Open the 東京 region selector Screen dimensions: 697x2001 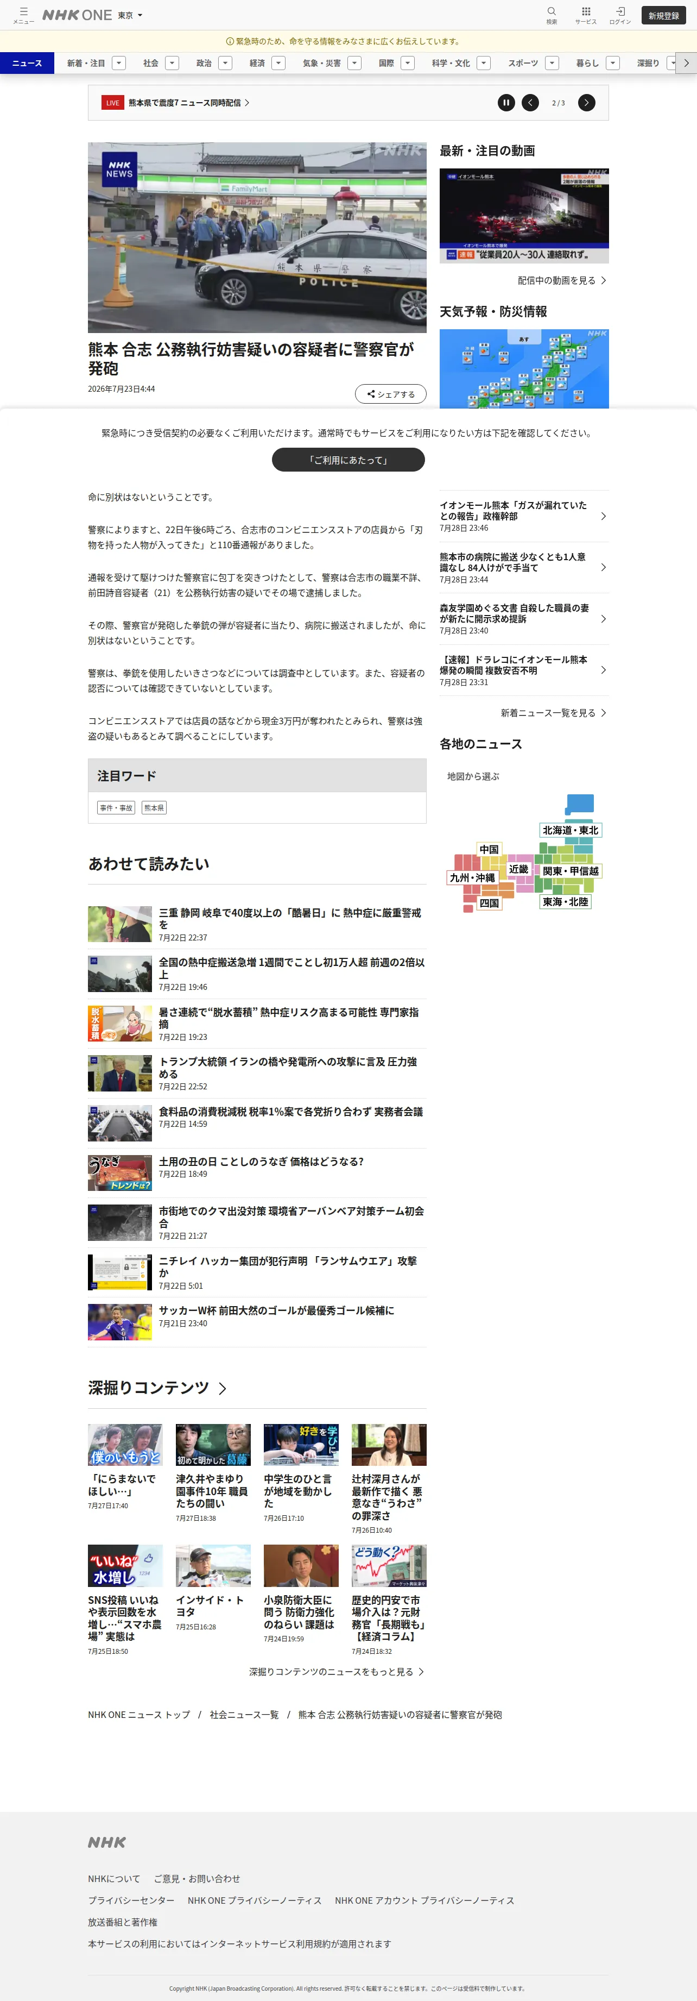130,15
